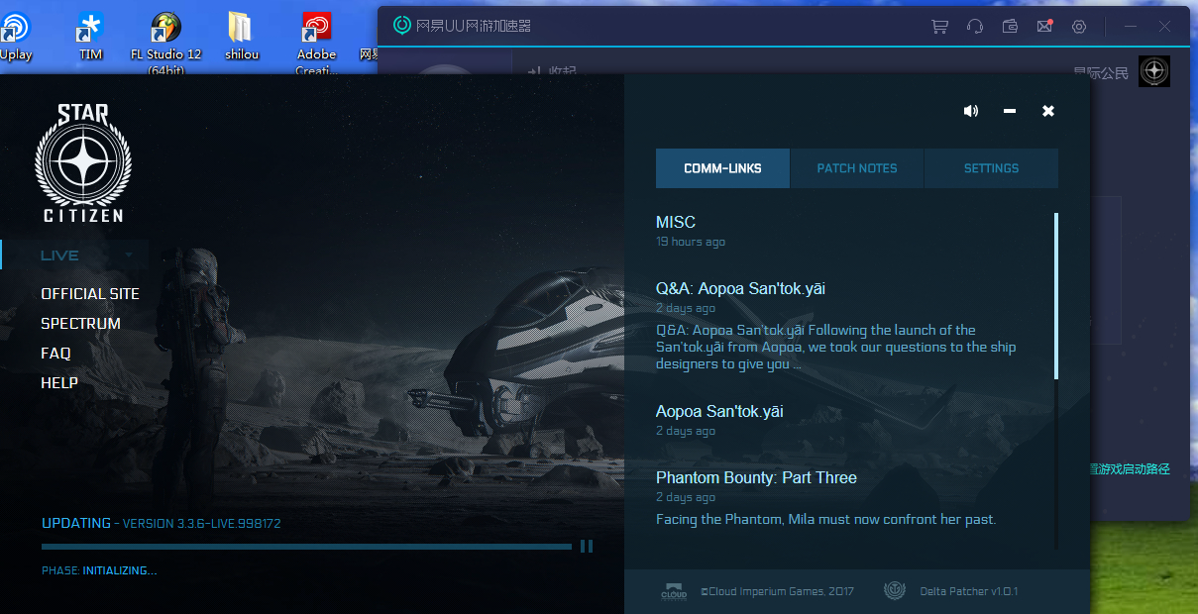Open the MISC comm-link article
The width and height of the screenshot is (1198, 614).
click(x=676, y=223)
